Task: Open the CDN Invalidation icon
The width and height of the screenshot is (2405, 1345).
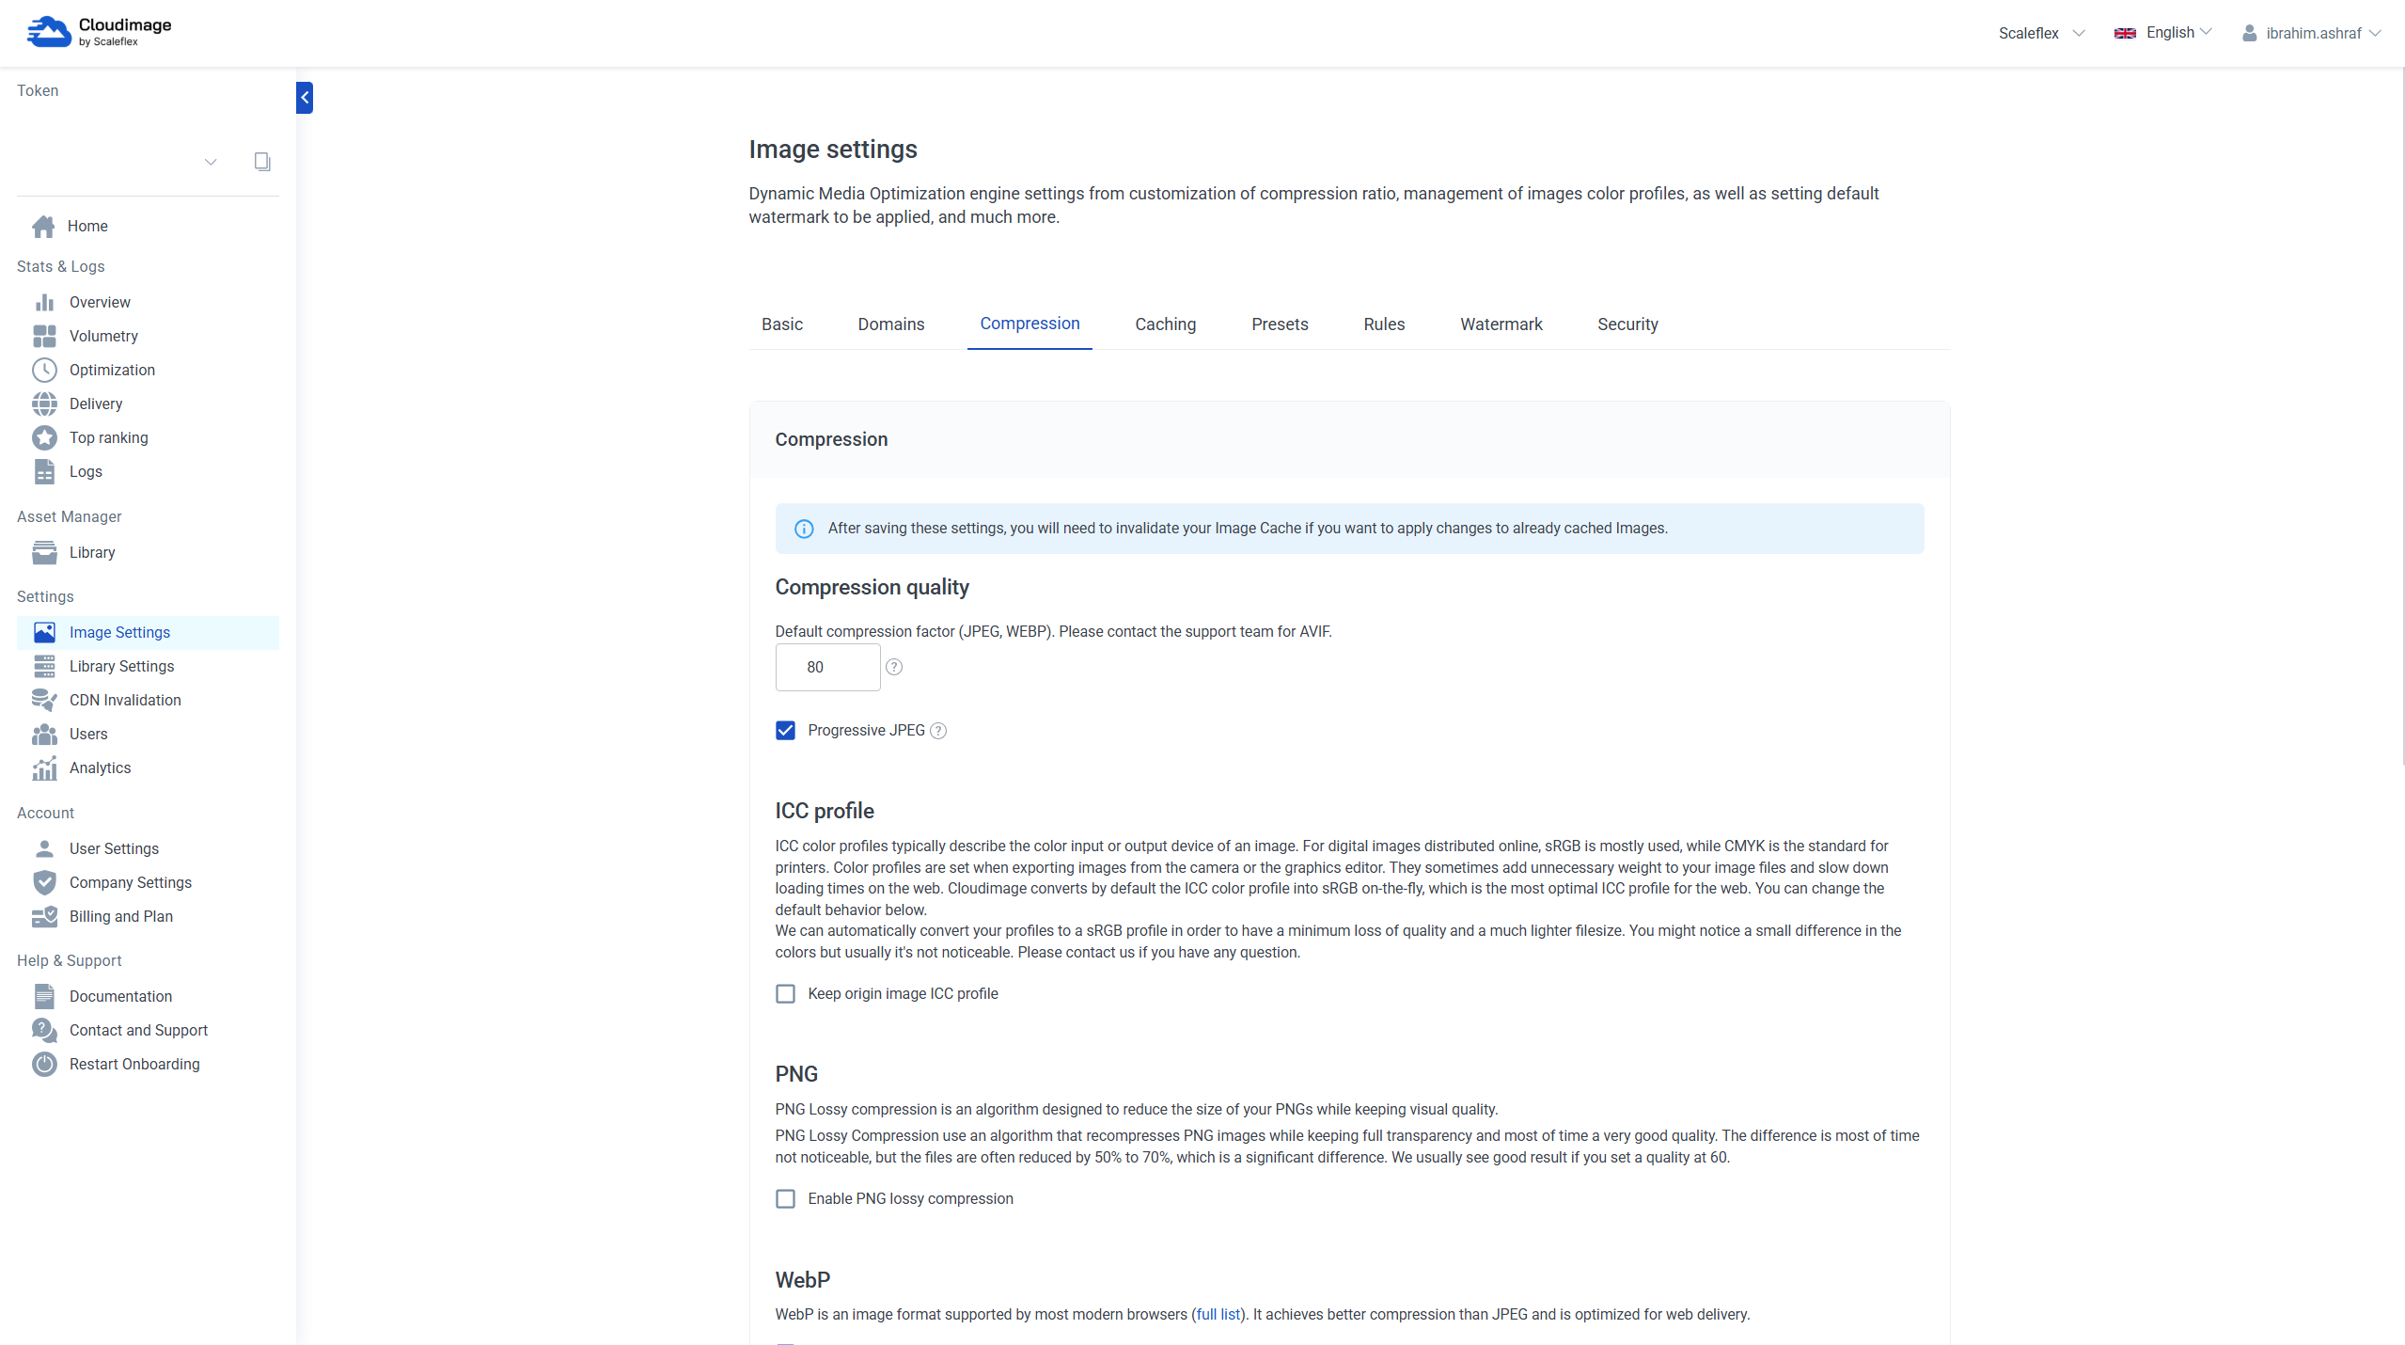Action: 44,700
